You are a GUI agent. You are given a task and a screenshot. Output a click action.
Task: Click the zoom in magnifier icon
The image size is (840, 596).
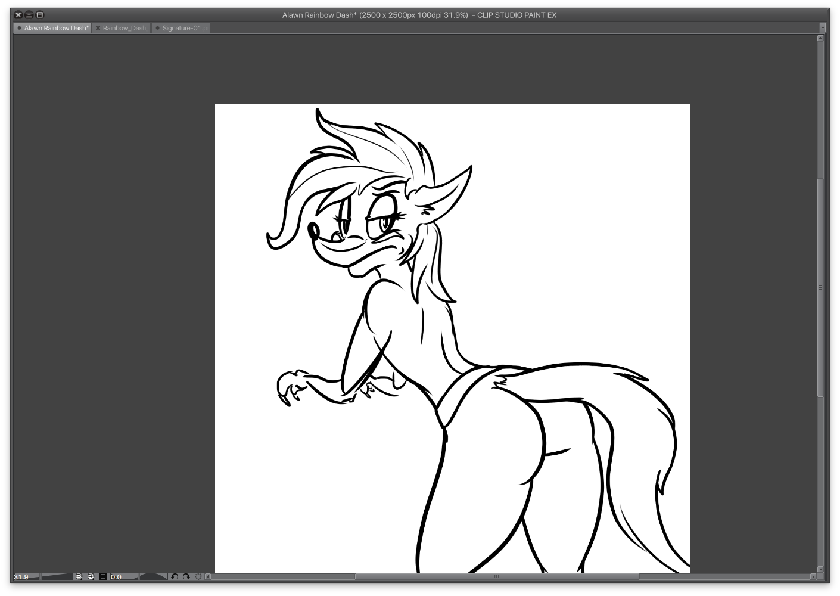coord(91,576)
